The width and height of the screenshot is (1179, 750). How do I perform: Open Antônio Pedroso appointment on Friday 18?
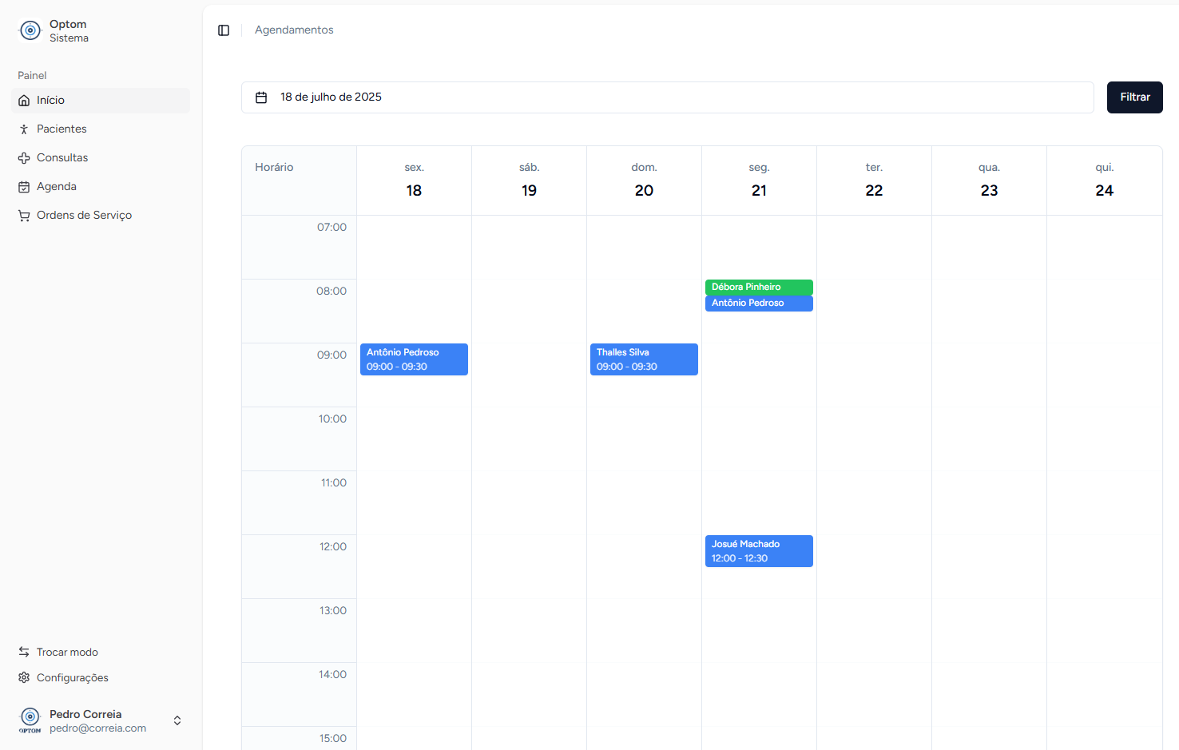[x=413, y=359]
